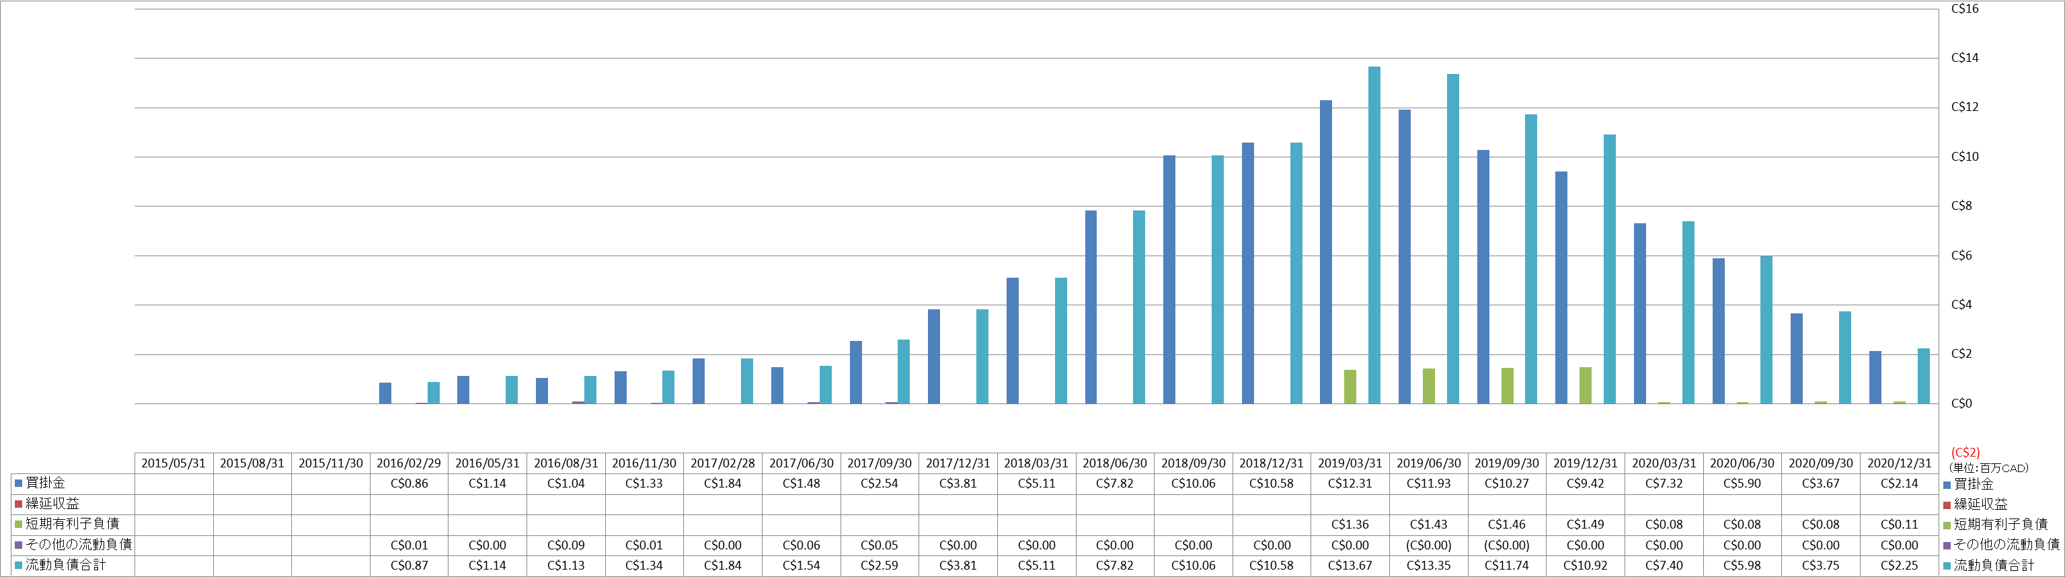Viewport: 2065px width, 577px height.
Task: Click the その他の流動負債 label in the right legend
Action: 2006,545
